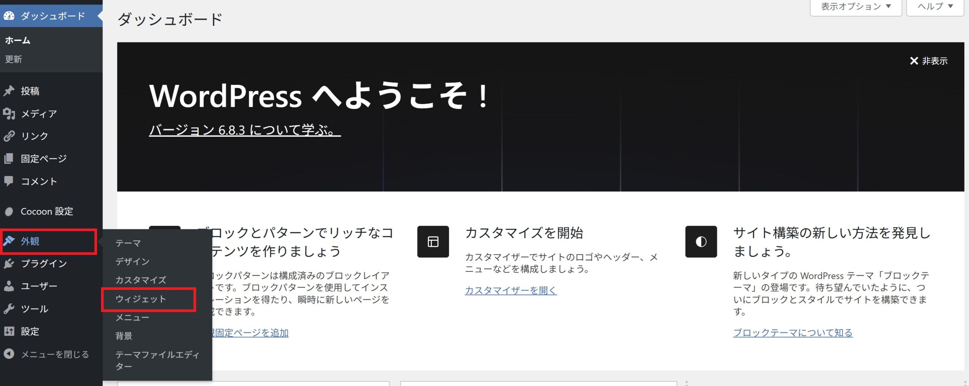Click the pages icon for 固定ページ
Image resolution: width=969 pixels, height=386 pixels.
tap(9, 159)
